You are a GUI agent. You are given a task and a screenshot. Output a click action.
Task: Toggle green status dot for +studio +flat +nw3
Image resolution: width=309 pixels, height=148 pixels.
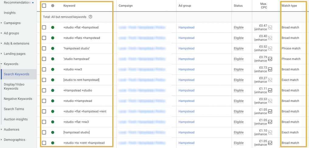[53, 122]
